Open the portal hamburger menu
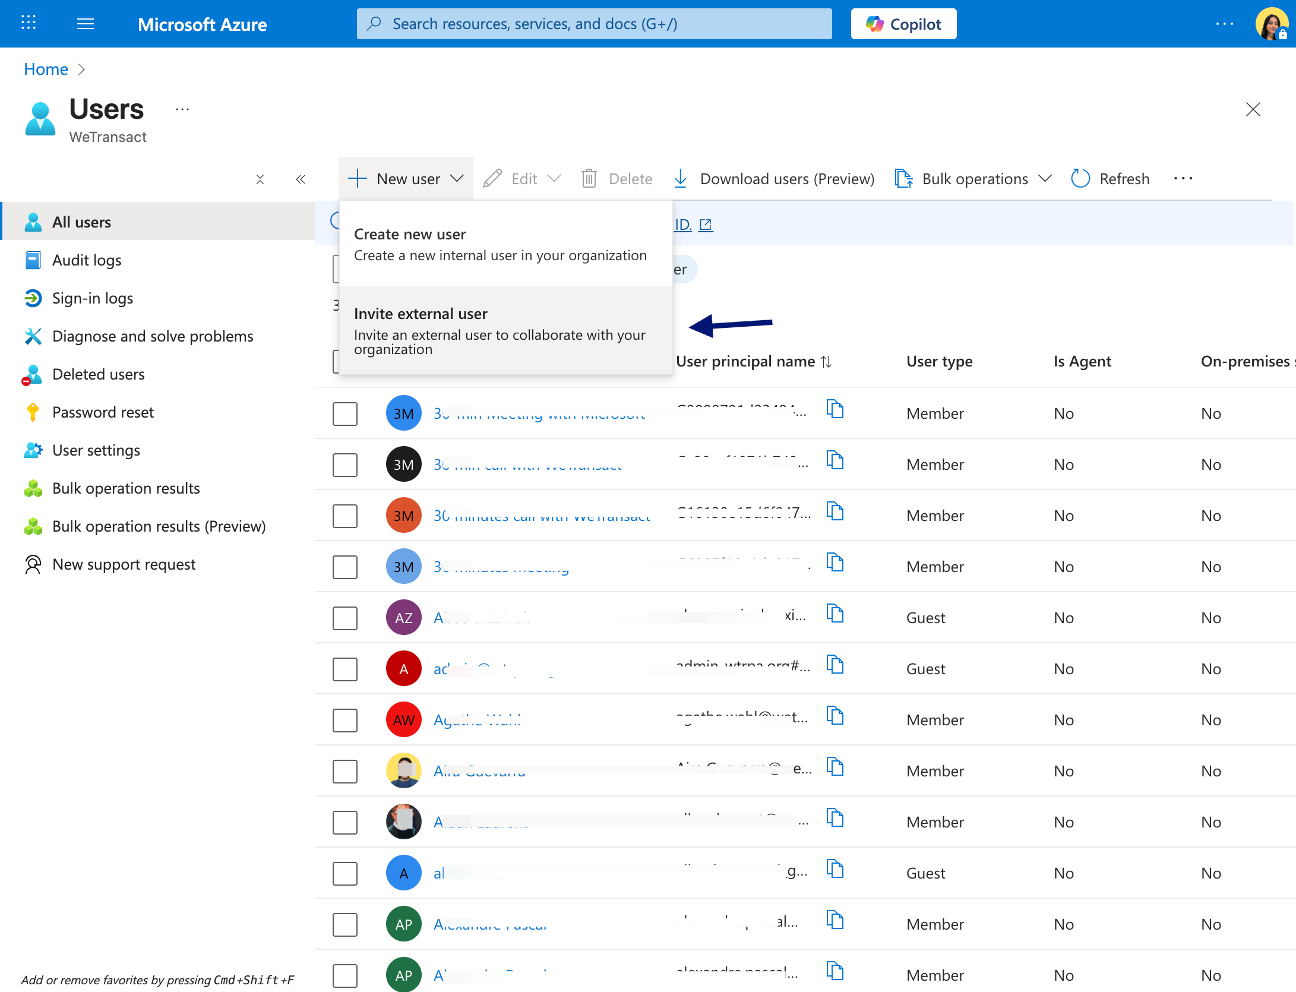1296x992 pixels. pyautogui.click(x=86, y=24)
